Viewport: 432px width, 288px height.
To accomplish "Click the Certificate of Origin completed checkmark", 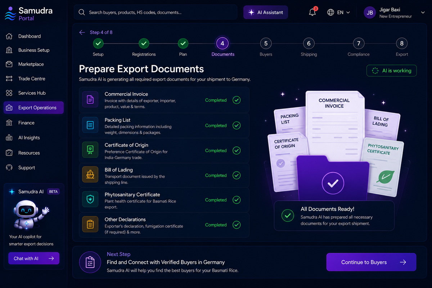I will tap(237, 150).
